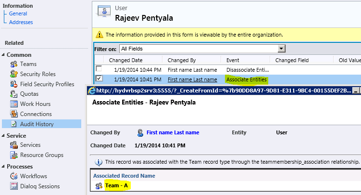Image resolution: width=361 pixels, height=195 pixels.
Task: Collapse the Processes section
Action: [3, 167]
